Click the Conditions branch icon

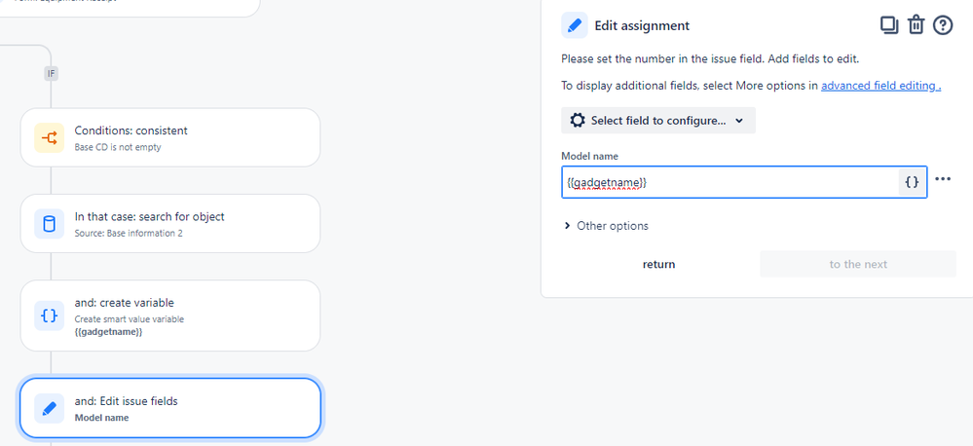49,138
